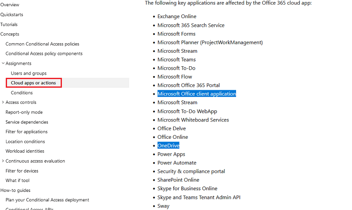The width and height of the screenshot is (352, 210).
Task: Click the Exchange Online list item
Action: point(177,16)
